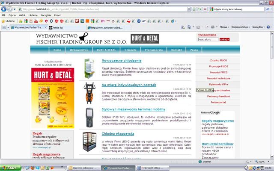Click the browser Forward arrow button

click(10, 9)
